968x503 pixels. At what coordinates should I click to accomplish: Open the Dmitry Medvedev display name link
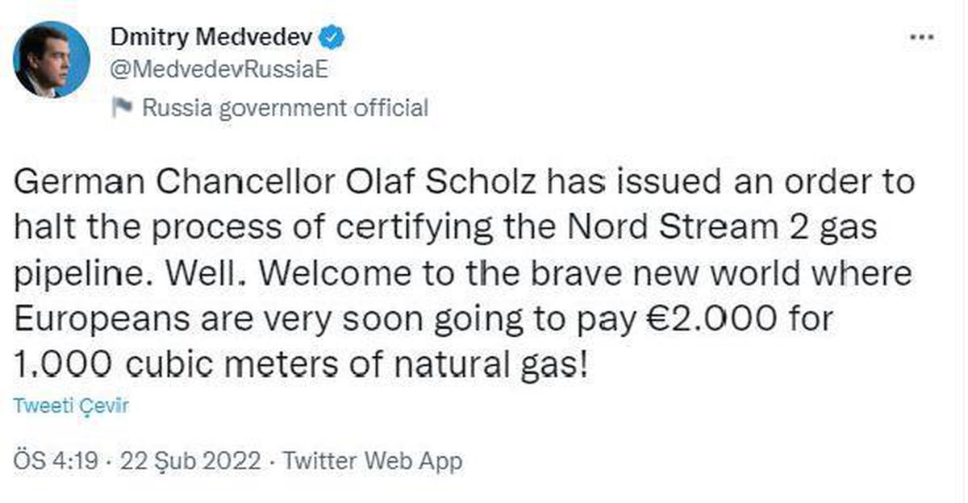(211, 37)
